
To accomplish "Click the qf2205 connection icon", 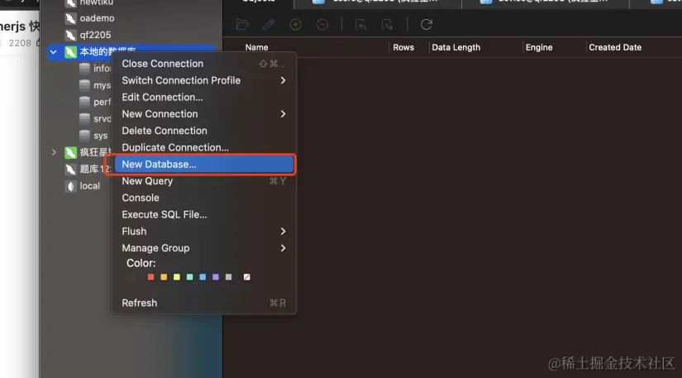I will coord(70,35).
